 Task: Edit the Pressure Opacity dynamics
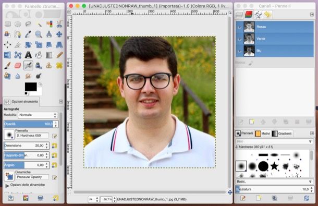[54, 177]
